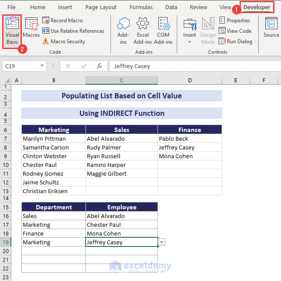Viewport: 281px width, 281px height.
Task: Select the Department header cell
Action: point(54,207)
